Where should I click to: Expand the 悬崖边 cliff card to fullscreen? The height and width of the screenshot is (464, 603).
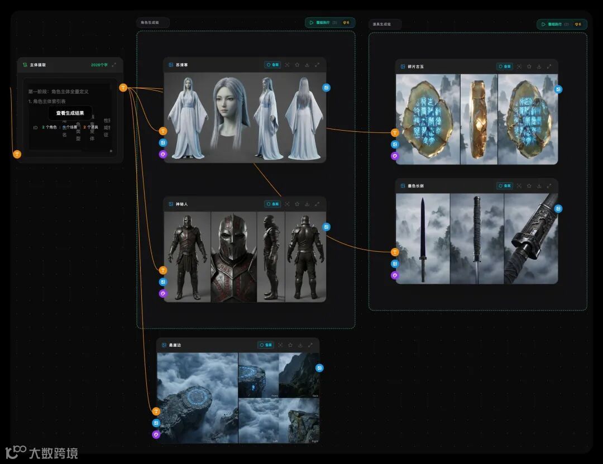[310, 345]
